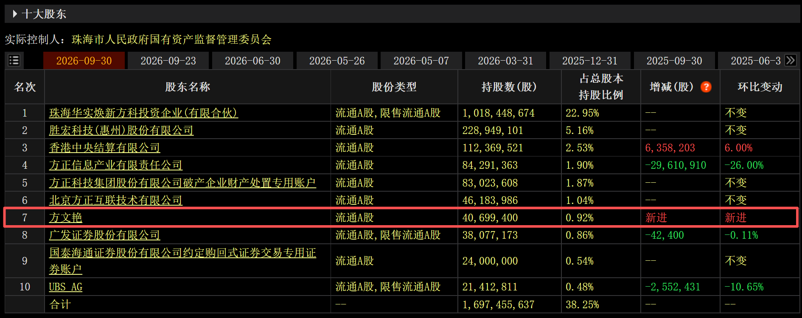Open the UBS AG shareholder link
The width and height of the screenshot is (802, 318).
point(65,287)
